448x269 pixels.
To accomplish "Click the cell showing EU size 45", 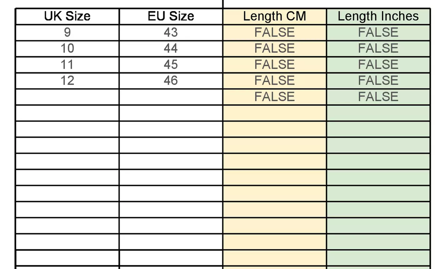I will click(171, 65).
